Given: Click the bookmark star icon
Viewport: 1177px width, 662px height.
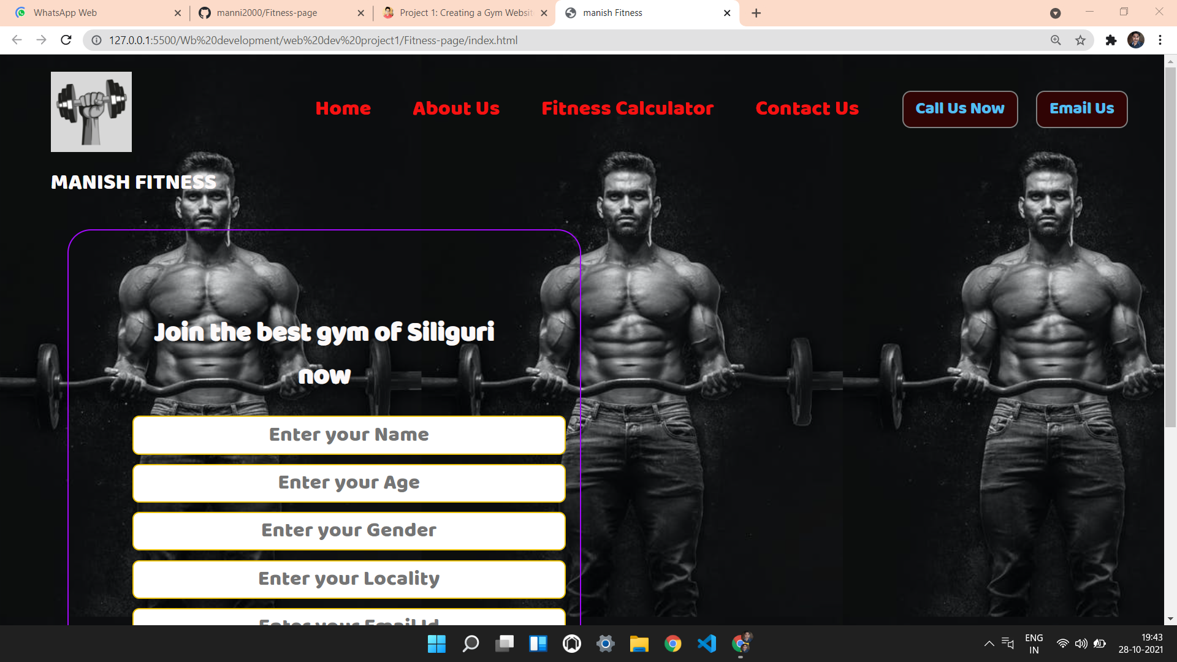Looking at the screenshot, I should click(x=1080, y=40).
